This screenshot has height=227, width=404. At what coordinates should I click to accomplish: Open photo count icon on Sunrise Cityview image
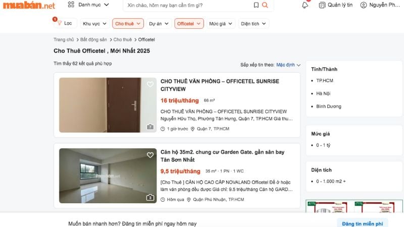(x=150, y=127)
